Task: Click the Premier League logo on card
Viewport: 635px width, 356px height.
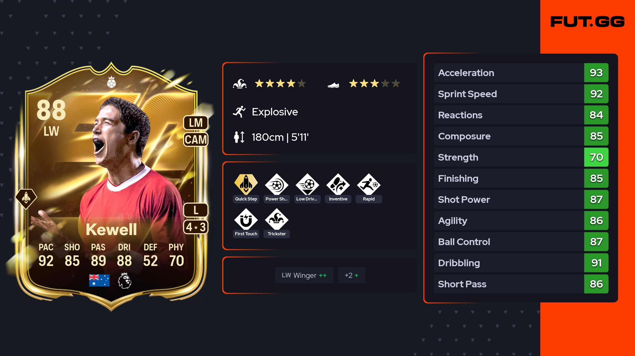Action: coord(124,280)
